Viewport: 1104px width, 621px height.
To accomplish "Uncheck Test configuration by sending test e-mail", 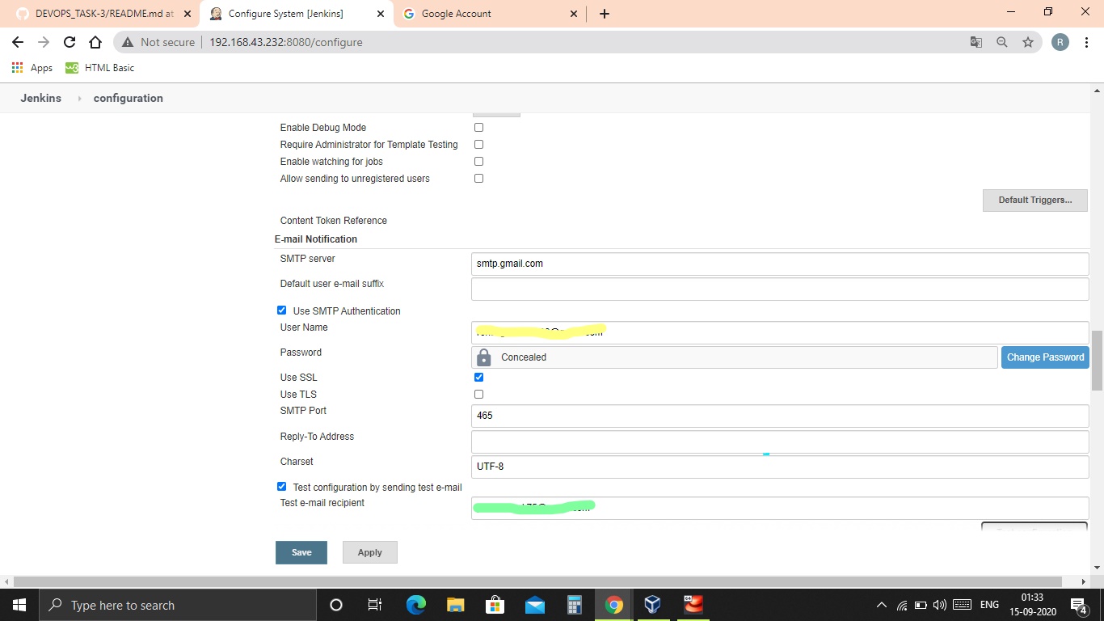I will (x=281, y=487).
